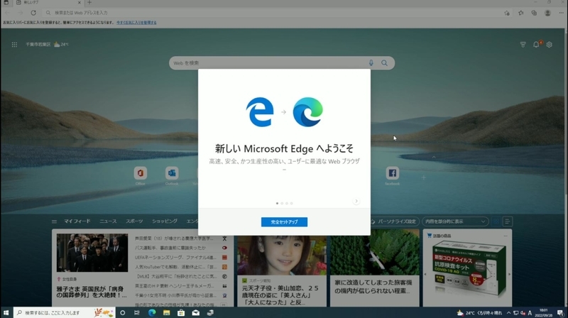Open the バス運転手 headline
The width and height of the screenshot is (568, 318).
170,248
